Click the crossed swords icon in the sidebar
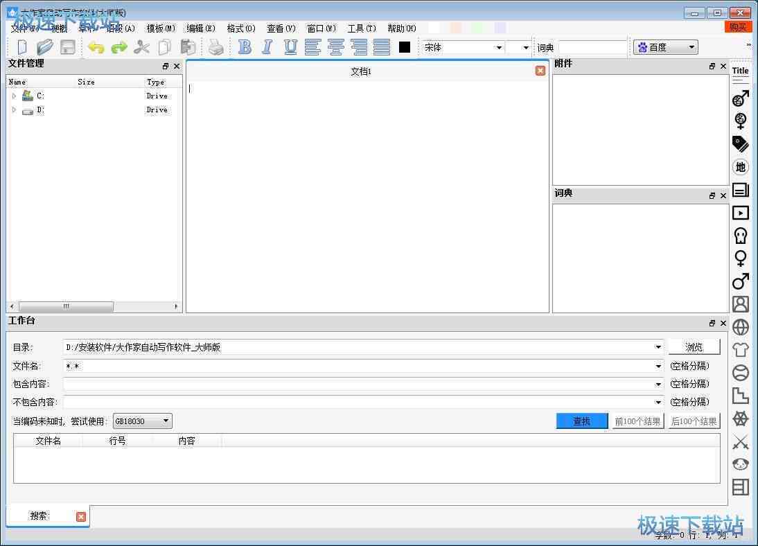The width and height of the screenshot is (758, 546). (x=740, y=441)
